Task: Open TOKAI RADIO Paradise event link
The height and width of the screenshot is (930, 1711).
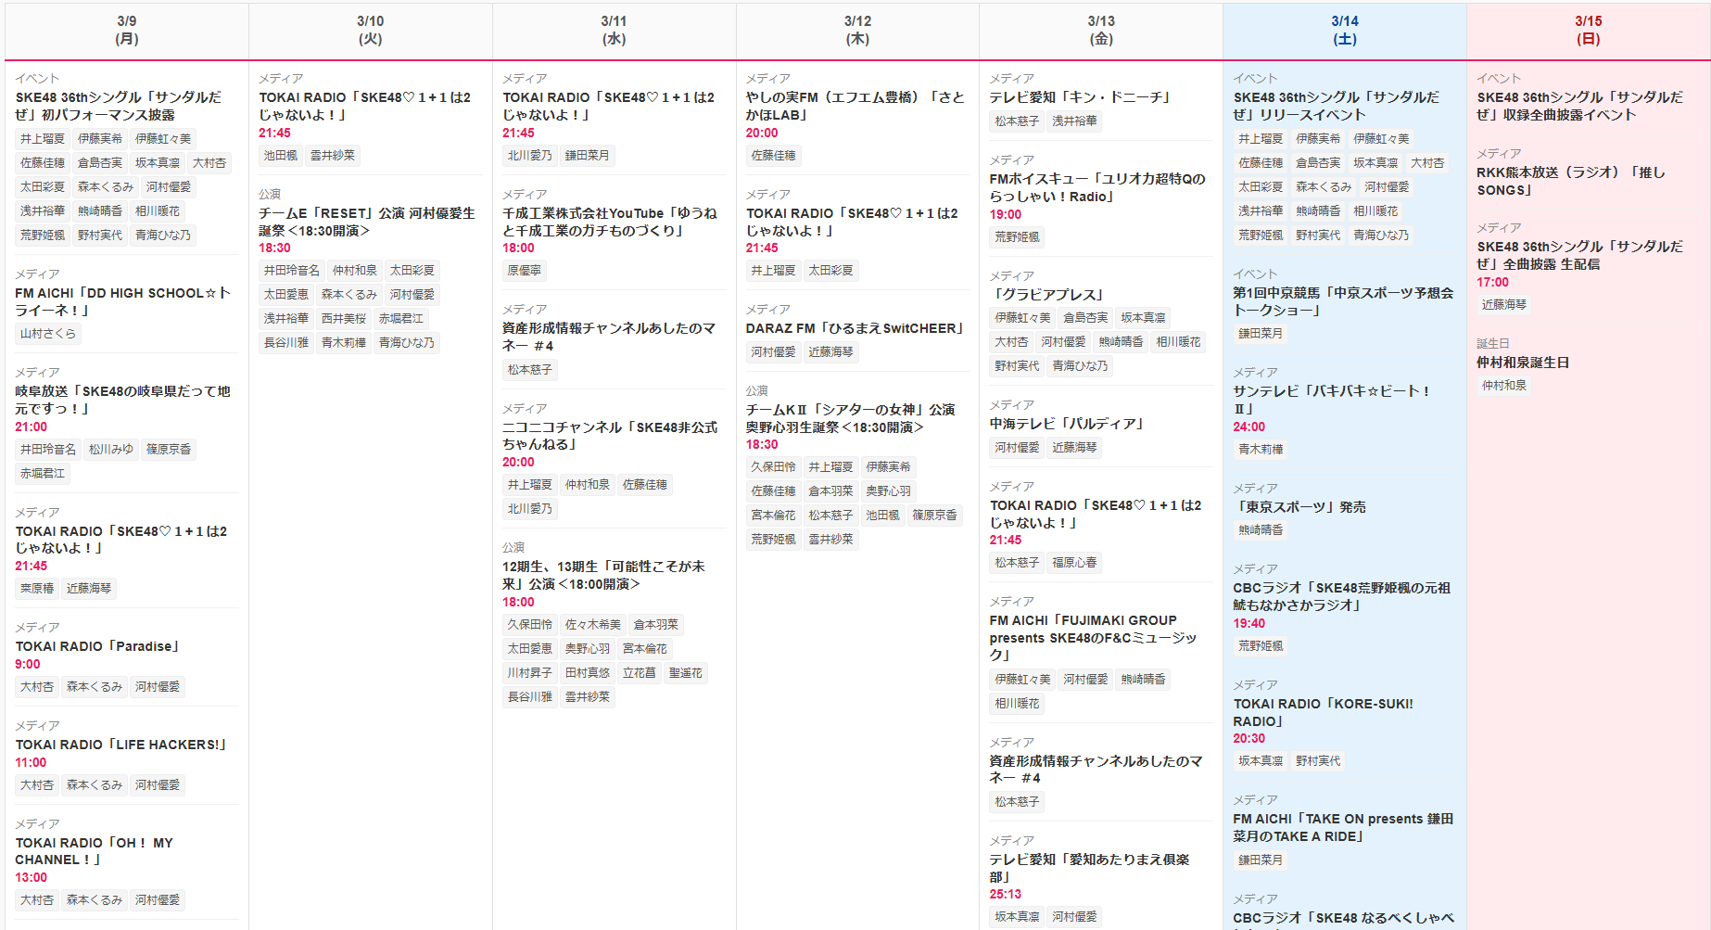Action: (97, 646)
